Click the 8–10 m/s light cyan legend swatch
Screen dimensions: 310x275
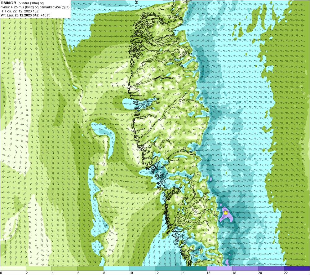tap(116, 268)
